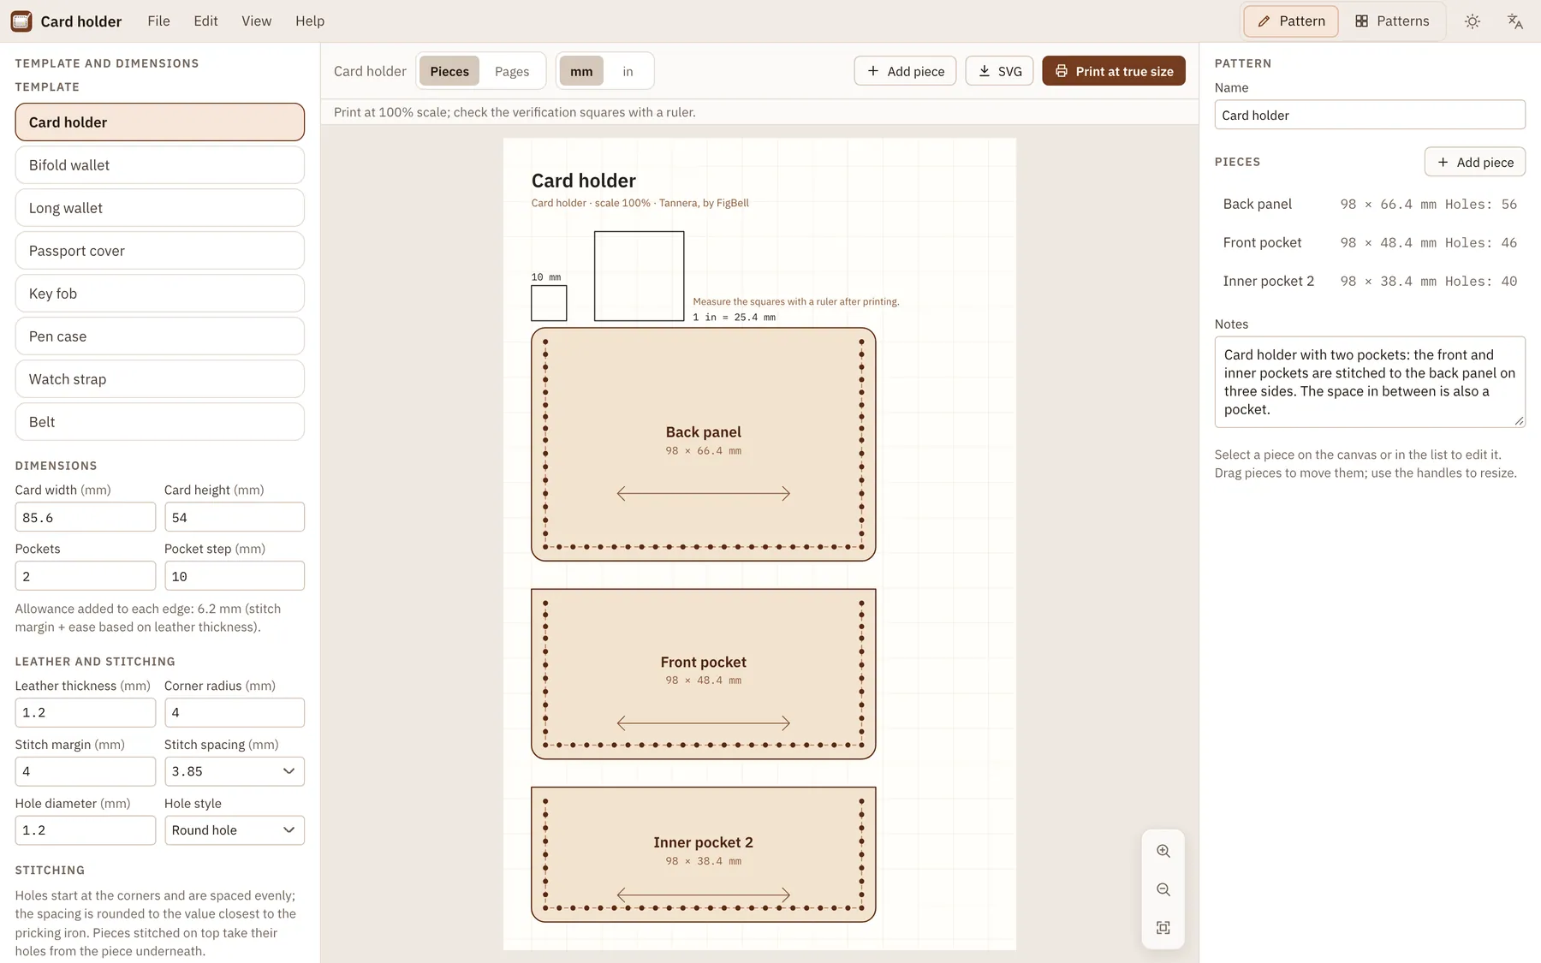Select inch units
The height and width of the screenshot is (963, 1541).
coord(628,71)
